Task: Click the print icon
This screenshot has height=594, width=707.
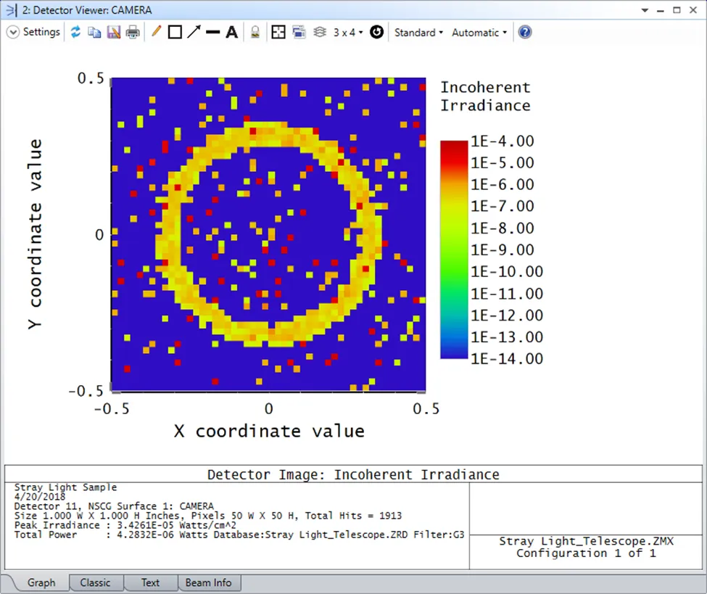Action: [132, 33]
